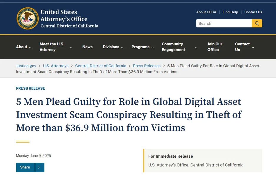Open the Divisions dropdown menu
Screen dimensions: 276x180
click(122, 47)
